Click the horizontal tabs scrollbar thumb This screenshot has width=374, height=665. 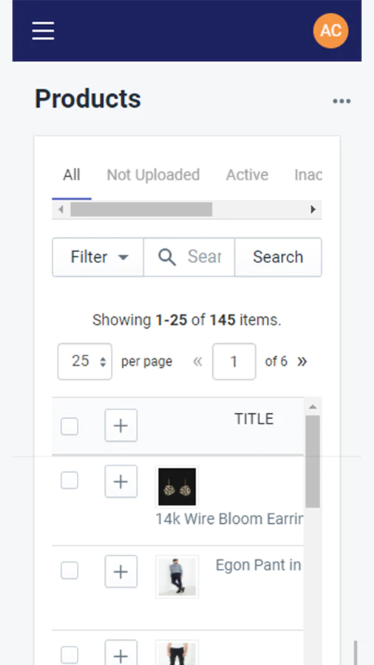pos(141,209)
